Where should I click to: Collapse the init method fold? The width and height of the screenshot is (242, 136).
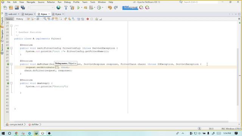[x=11, y=48]
